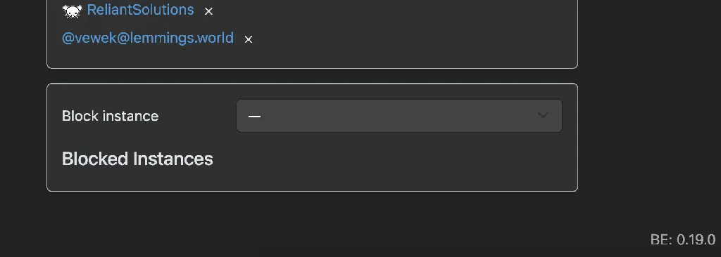The width and height of the screenshot is (721, 257).
Task: Expand the Block instance dropdown
Action: [x=399, y=116]
